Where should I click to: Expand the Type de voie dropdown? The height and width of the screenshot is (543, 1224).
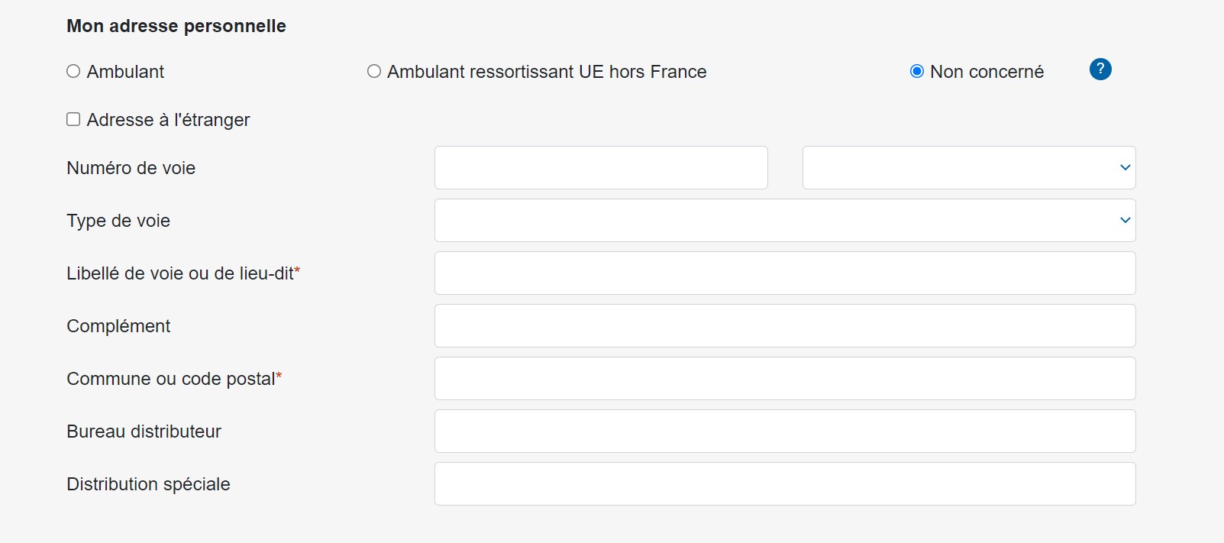[785, 220]
